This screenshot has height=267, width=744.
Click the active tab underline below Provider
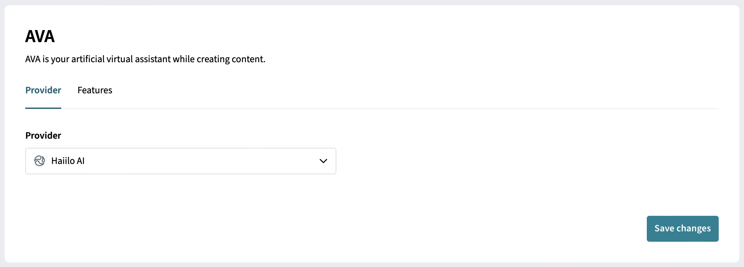point(43,108)
